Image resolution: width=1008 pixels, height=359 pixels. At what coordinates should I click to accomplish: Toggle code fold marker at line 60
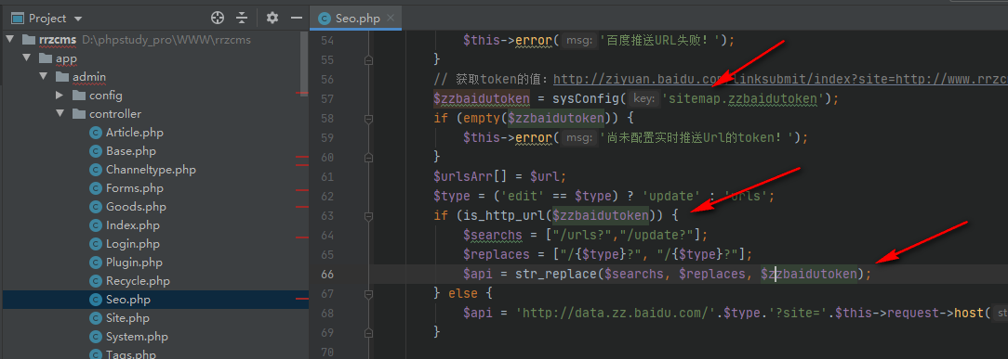tap(368, 157)
